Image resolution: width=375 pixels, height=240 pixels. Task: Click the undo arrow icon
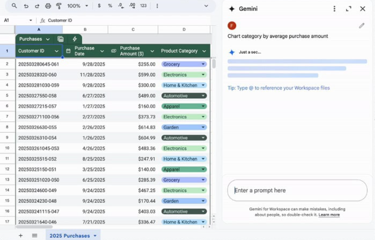coord(26,6)
